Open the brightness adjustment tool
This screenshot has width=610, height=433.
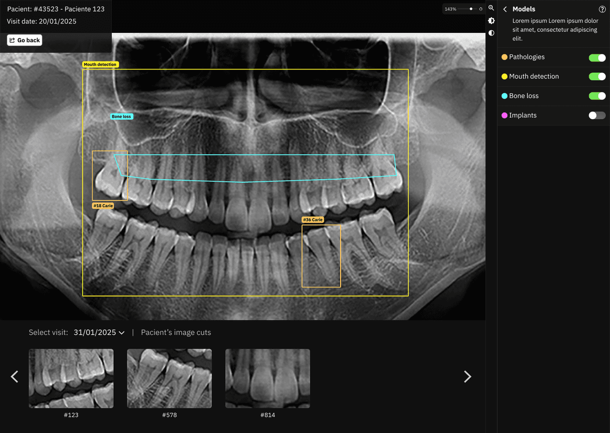[491, 21]
